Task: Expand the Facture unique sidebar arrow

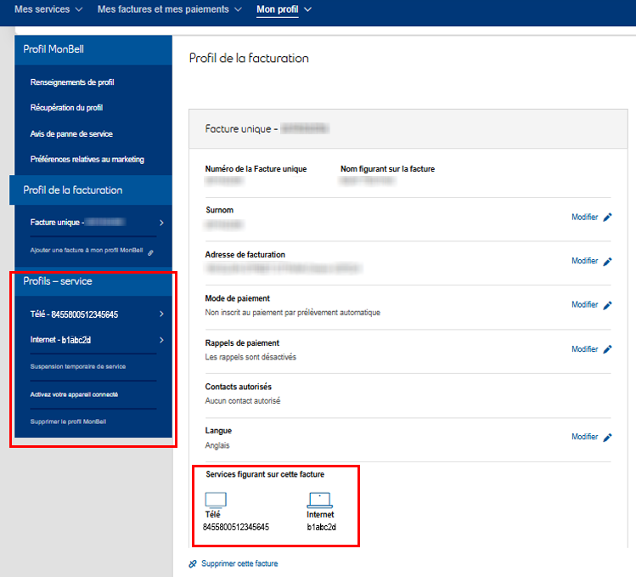Action: coord(161,223)
